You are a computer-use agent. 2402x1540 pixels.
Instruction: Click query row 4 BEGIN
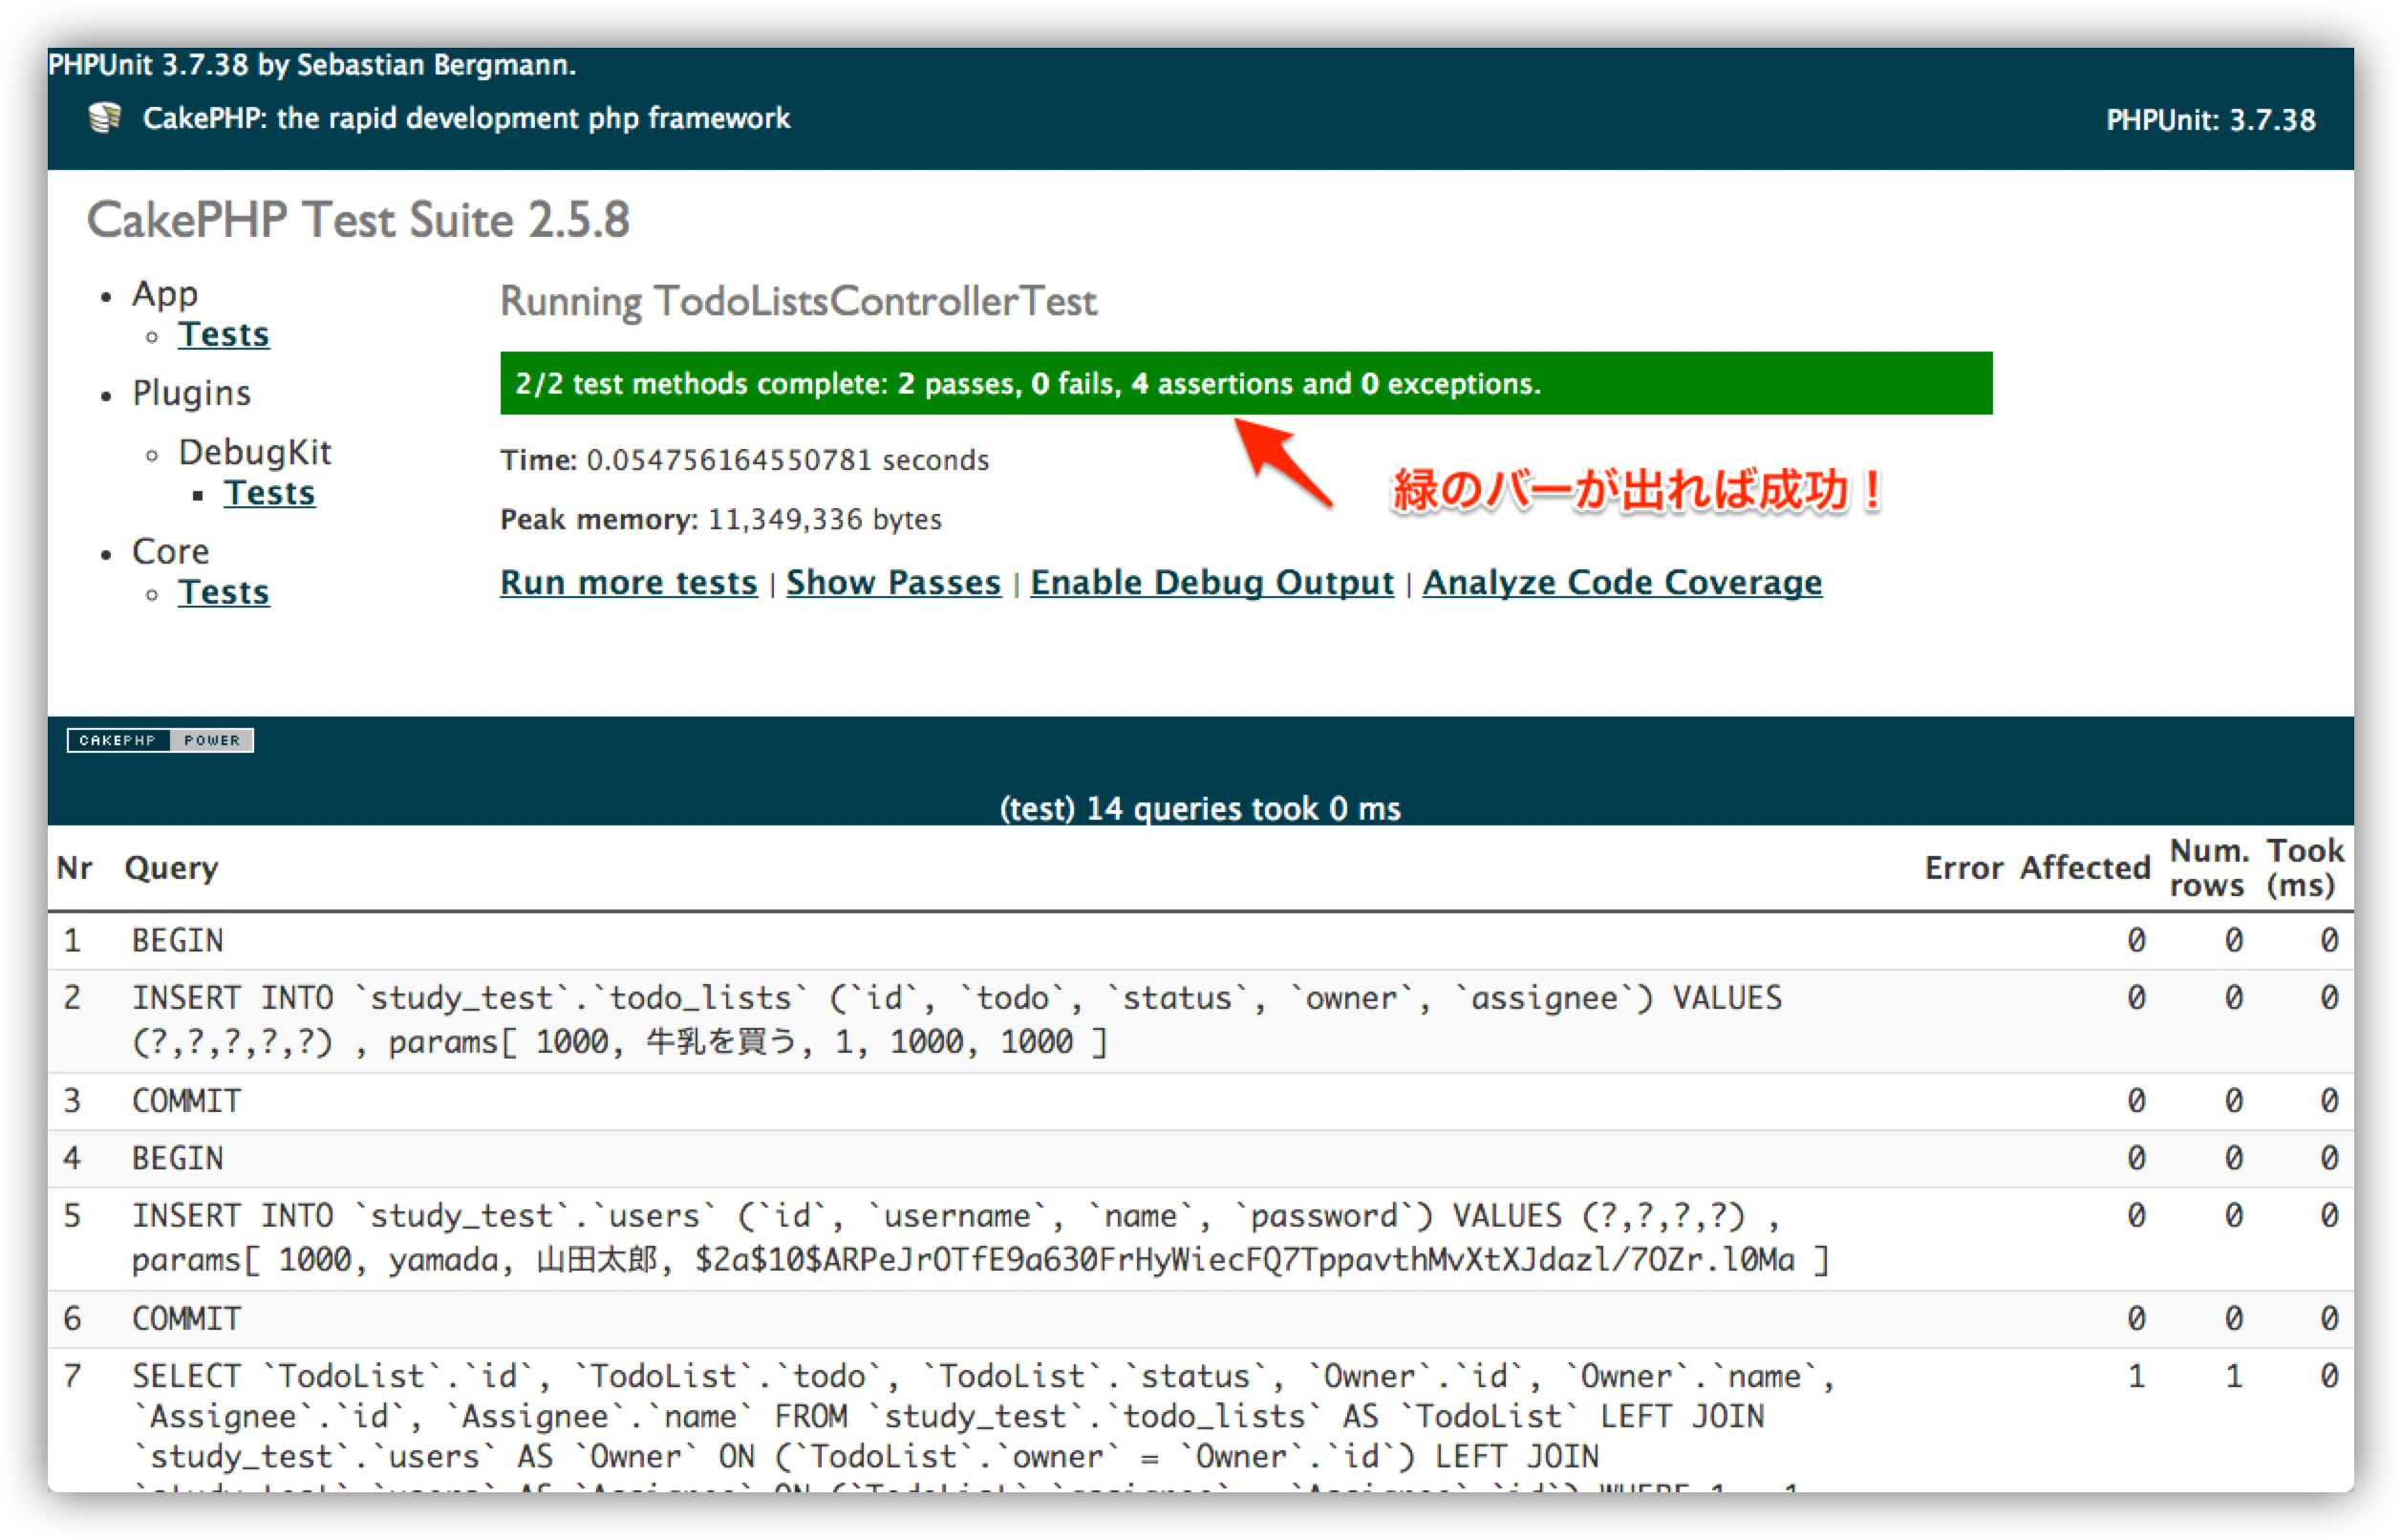pos(1200,1159)
